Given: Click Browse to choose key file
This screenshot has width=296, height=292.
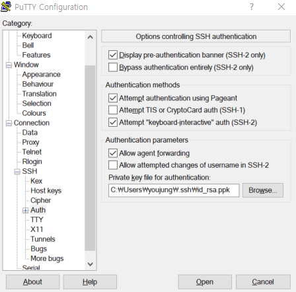Looking at the screenshot, I should (263, 190).
